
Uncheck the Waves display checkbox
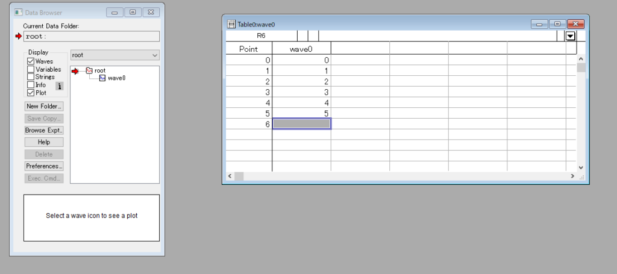(x=31, y=61)
